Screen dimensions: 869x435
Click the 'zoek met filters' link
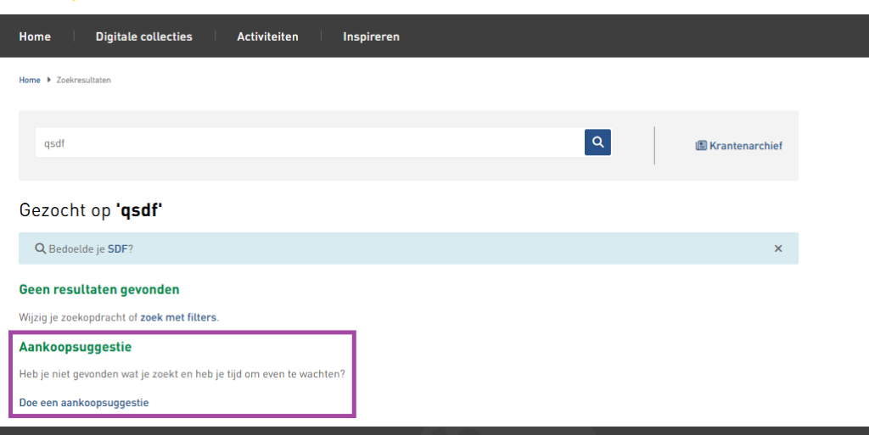tap(178, 317)
